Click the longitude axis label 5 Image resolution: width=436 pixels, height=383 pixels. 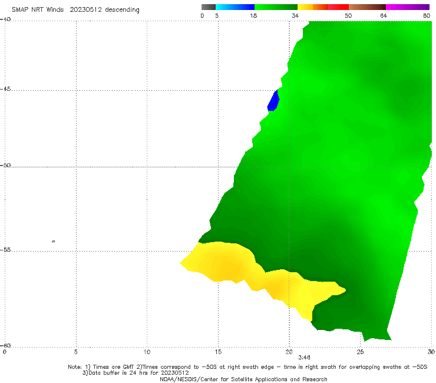[75, 352]
